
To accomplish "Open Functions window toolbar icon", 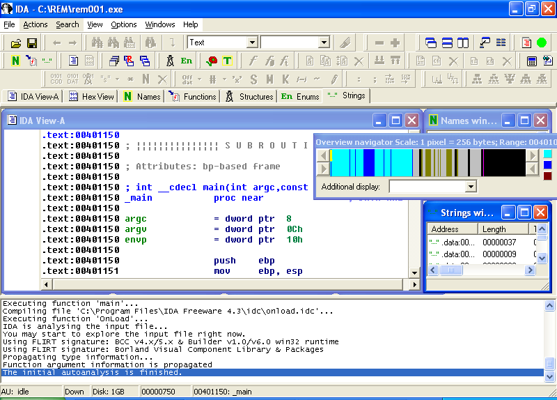I will click(x=31, y=61).
